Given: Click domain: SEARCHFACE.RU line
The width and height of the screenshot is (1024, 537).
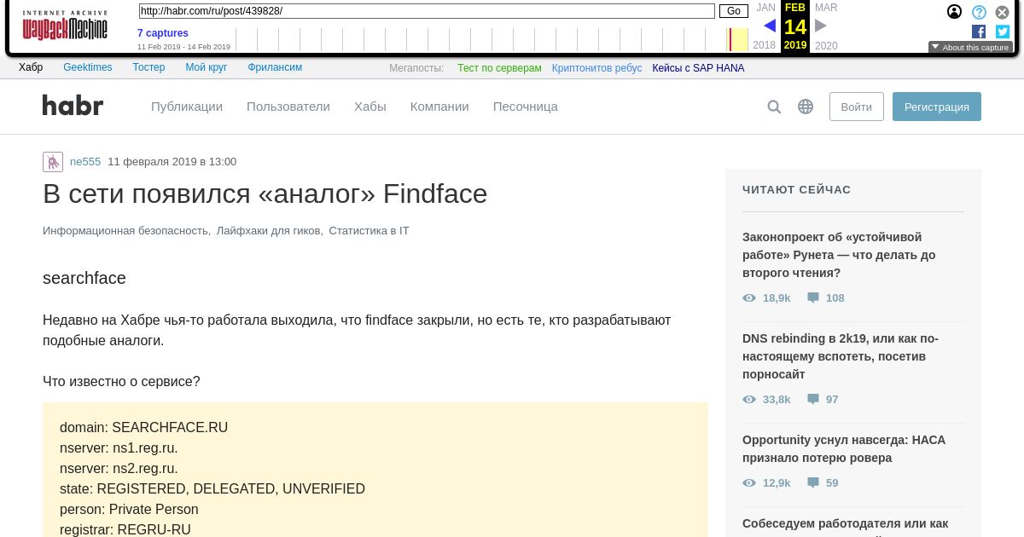Looking at the screenshot, I should 144,428.
